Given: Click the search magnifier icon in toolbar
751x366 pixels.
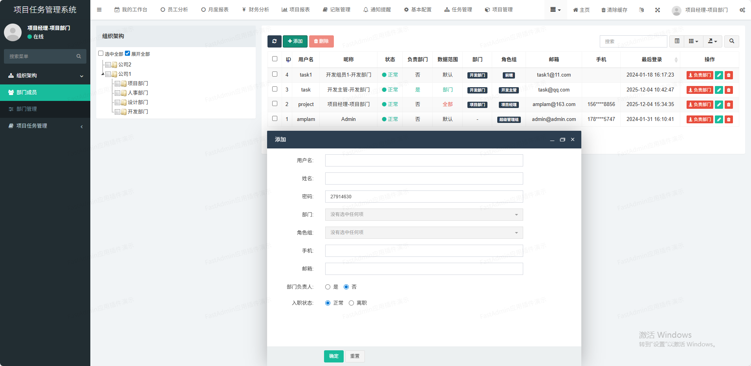Looking at the screenshot, I should tap(731, 41).
